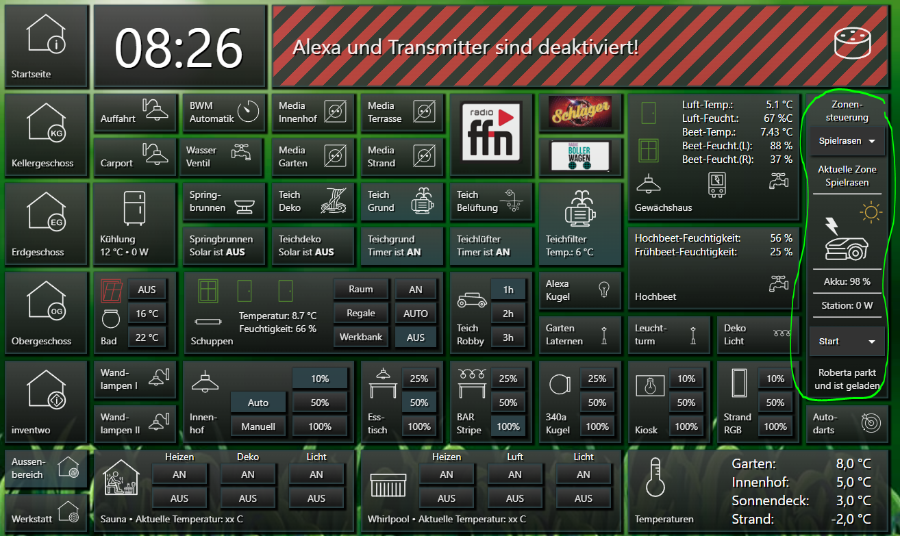Set Bad temperature to 22 °C

(147, 337)
